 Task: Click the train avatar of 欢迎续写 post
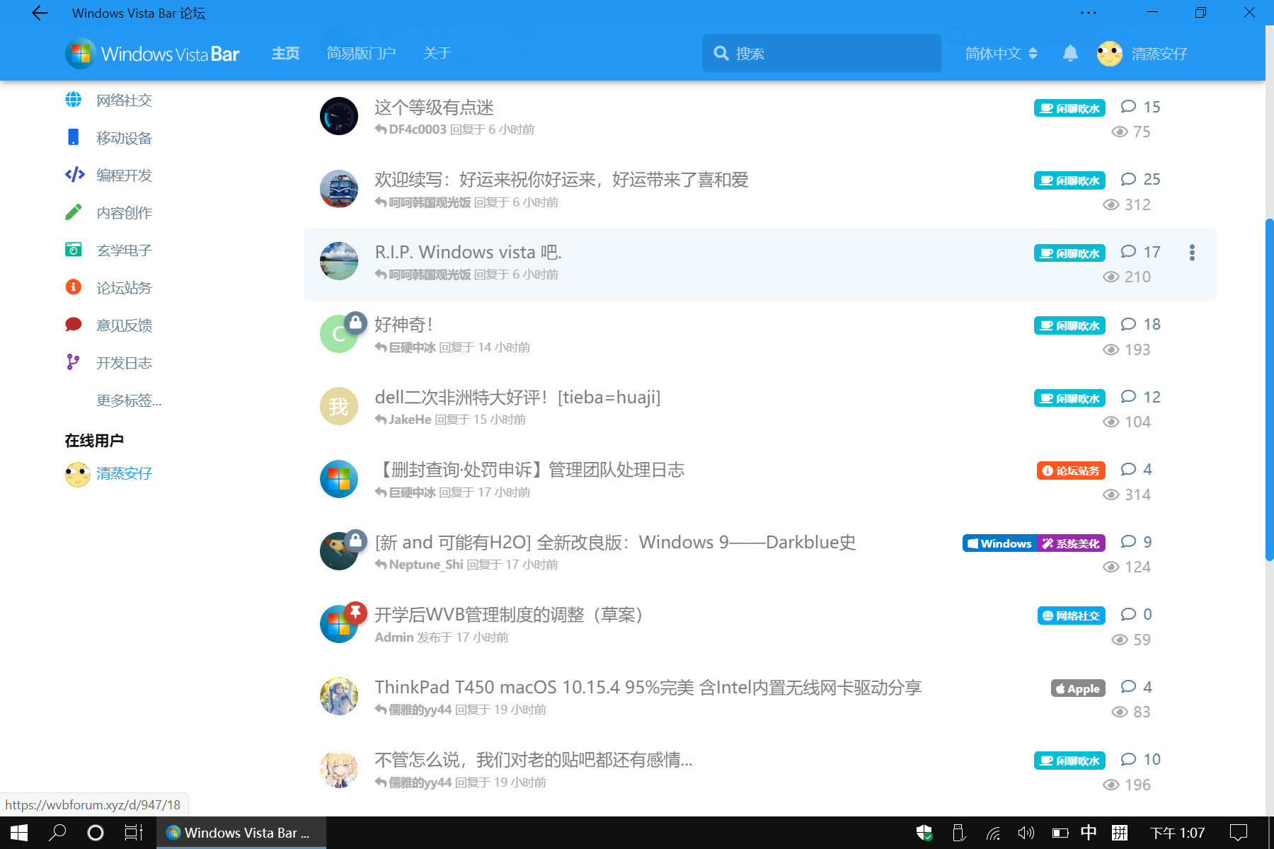coord(339,189)
